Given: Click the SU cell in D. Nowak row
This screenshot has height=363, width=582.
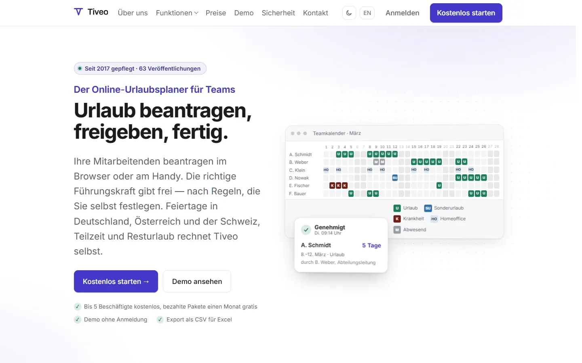Looking at the screenshot, I should [395, 178].
